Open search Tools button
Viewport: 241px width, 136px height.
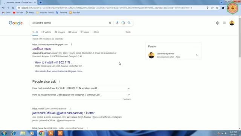(128, 32)
